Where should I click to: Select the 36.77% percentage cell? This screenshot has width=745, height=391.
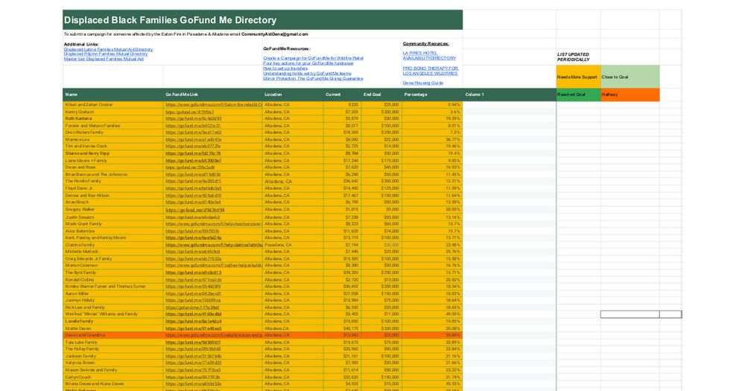(x=432, y=140)
